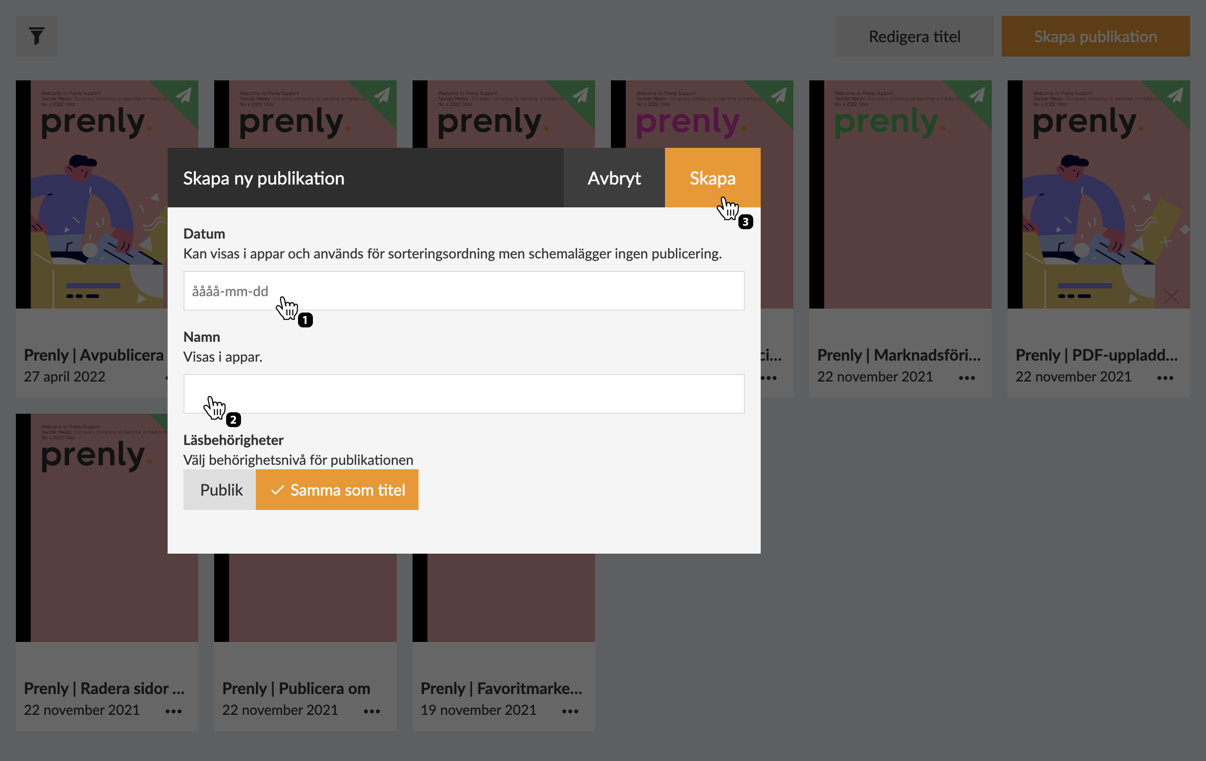Click the Skapa button in dialog
This screenshot has width=1206, height=761.
click(712, 178)
